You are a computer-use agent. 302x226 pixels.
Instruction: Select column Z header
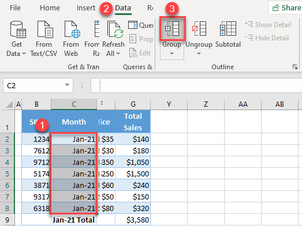tap(206, 104)
